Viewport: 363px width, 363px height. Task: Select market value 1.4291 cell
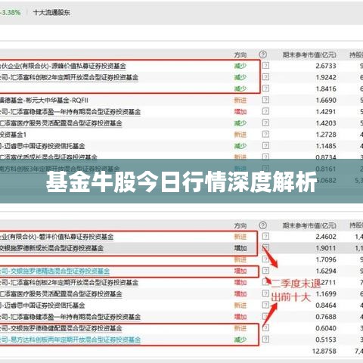click(x=326, y=112)
